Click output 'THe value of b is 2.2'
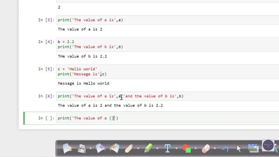This screenshot has height=157, width=279. pyautogui.click(x=82, y=56)
